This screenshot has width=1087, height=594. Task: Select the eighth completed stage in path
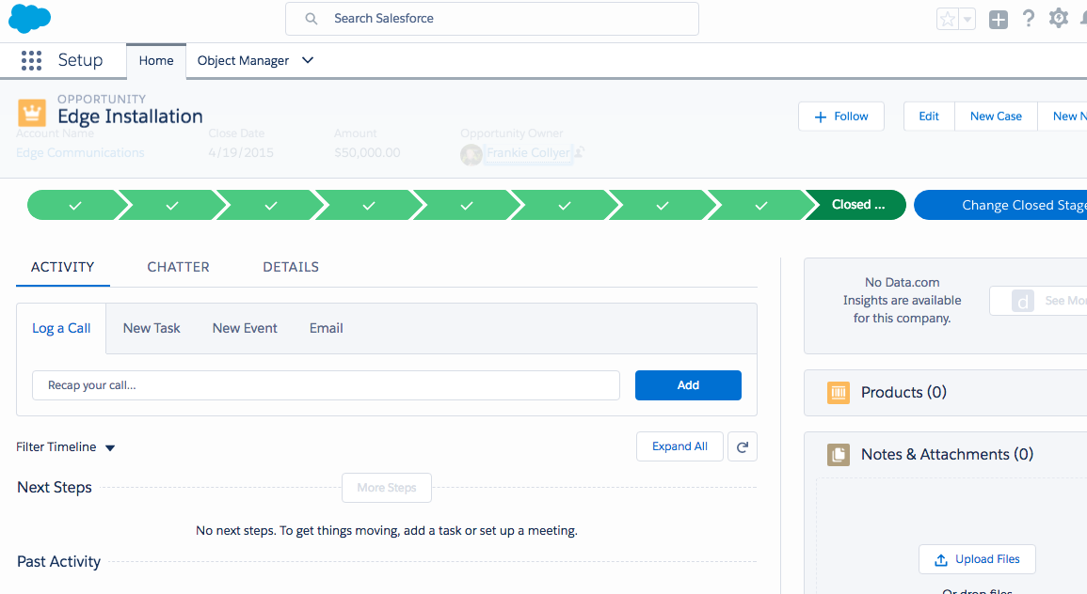[x=761, y=205]
